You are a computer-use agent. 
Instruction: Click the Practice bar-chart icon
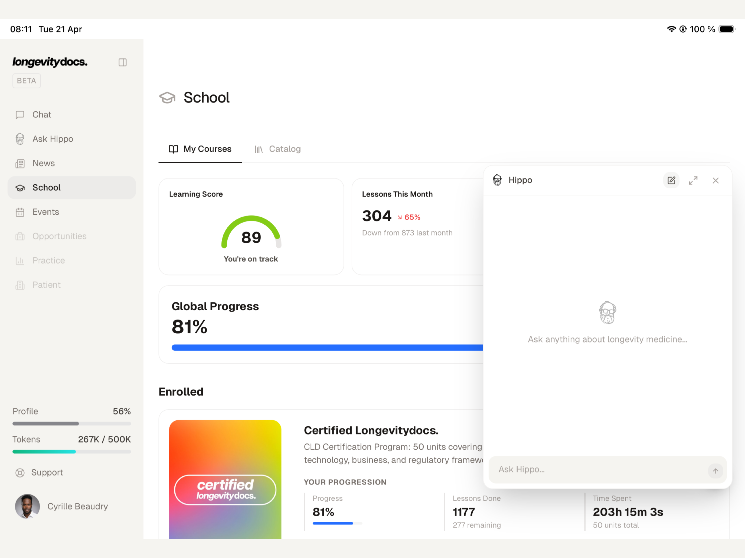point(20,261)
